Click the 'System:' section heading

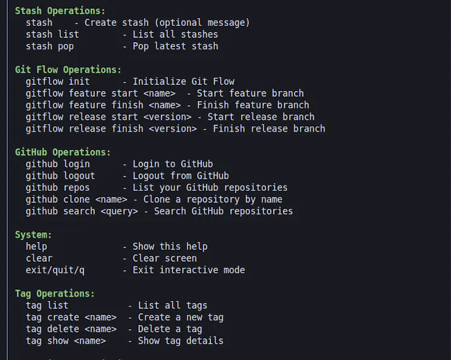tap(33, 235)
